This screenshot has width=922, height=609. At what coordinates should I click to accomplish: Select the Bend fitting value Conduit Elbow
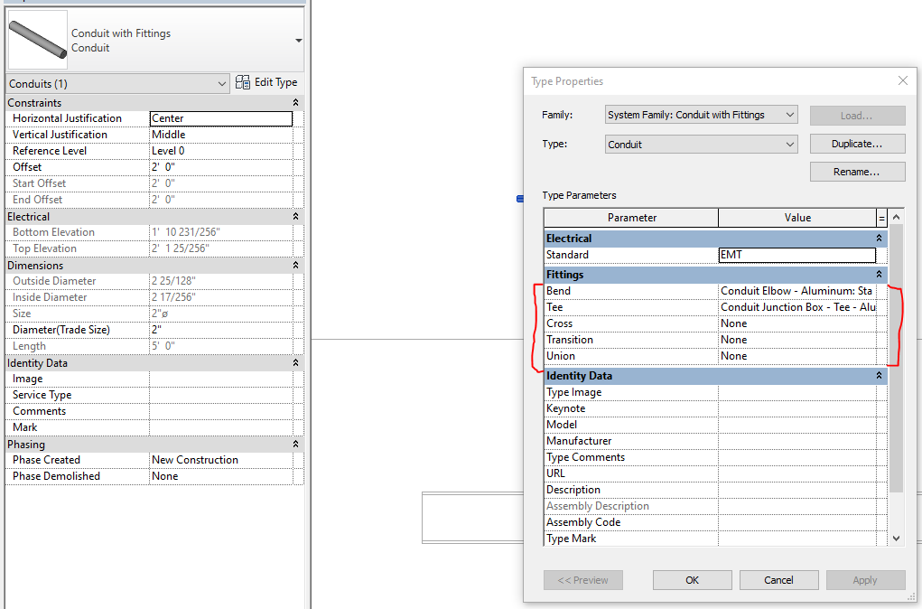[796, 290]
